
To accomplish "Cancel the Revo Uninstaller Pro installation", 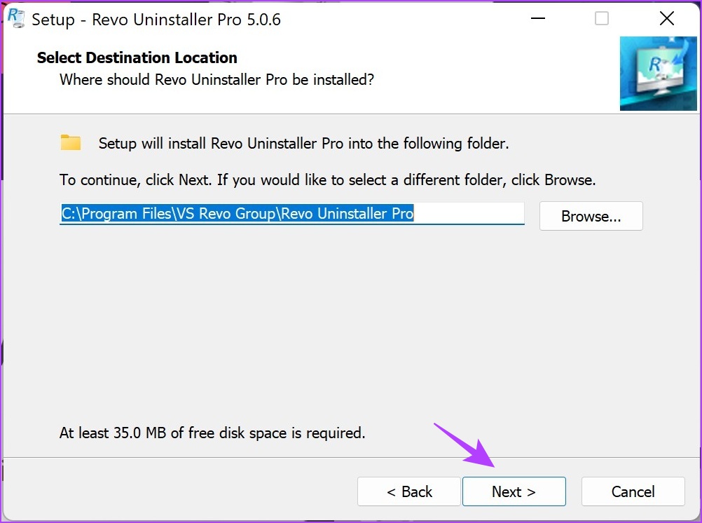I will point(633,491).
